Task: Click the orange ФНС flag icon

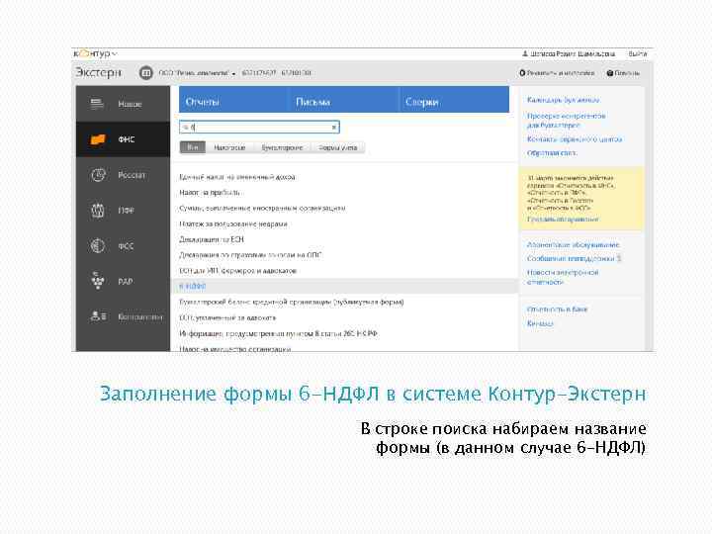Action: point(98,139)
